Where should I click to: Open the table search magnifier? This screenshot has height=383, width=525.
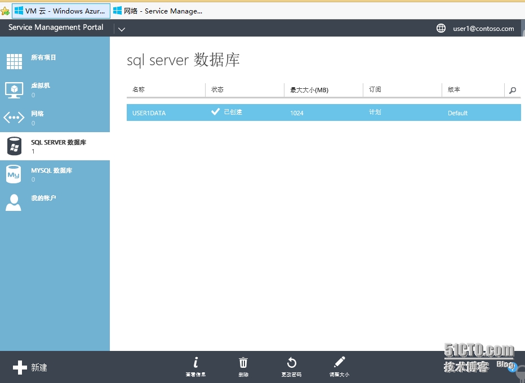pyautogui.click(x=513, y=90)
